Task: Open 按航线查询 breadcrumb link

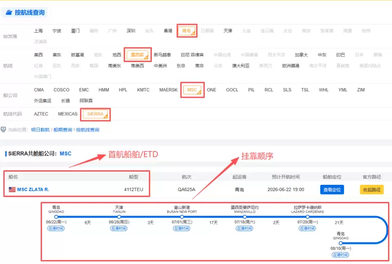Action: (x=88, y=130)
